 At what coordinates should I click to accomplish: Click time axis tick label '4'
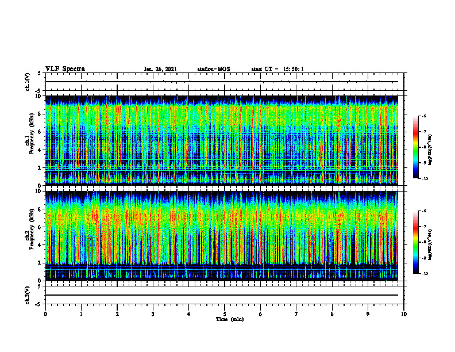click(189, 314)
